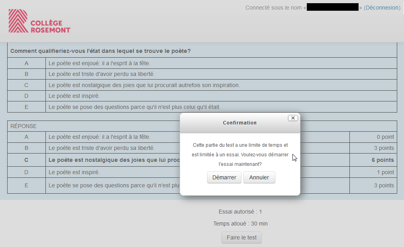Click the question heading about the poet's state
Screen dimensions: 404x247
(x=100, y=51)
